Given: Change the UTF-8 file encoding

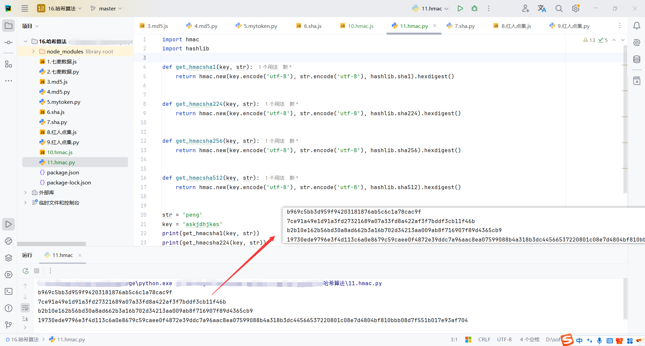Looking at the screenshot, I should [505, 340].
